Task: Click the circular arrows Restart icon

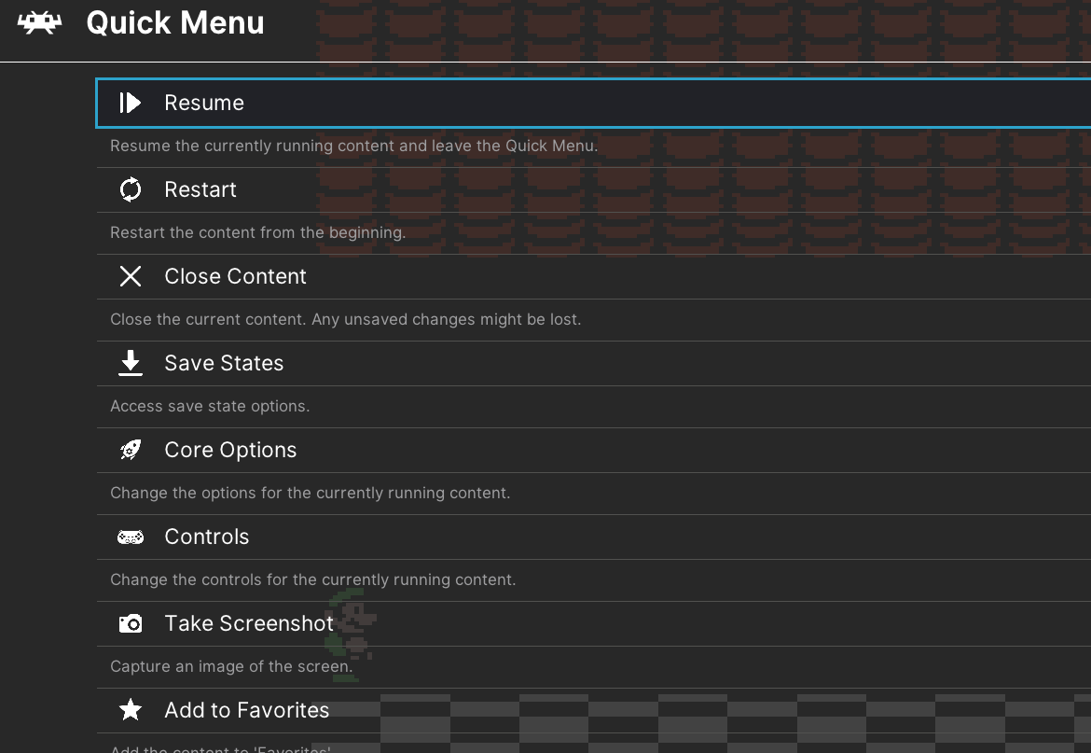Action: tap(131, 189)
